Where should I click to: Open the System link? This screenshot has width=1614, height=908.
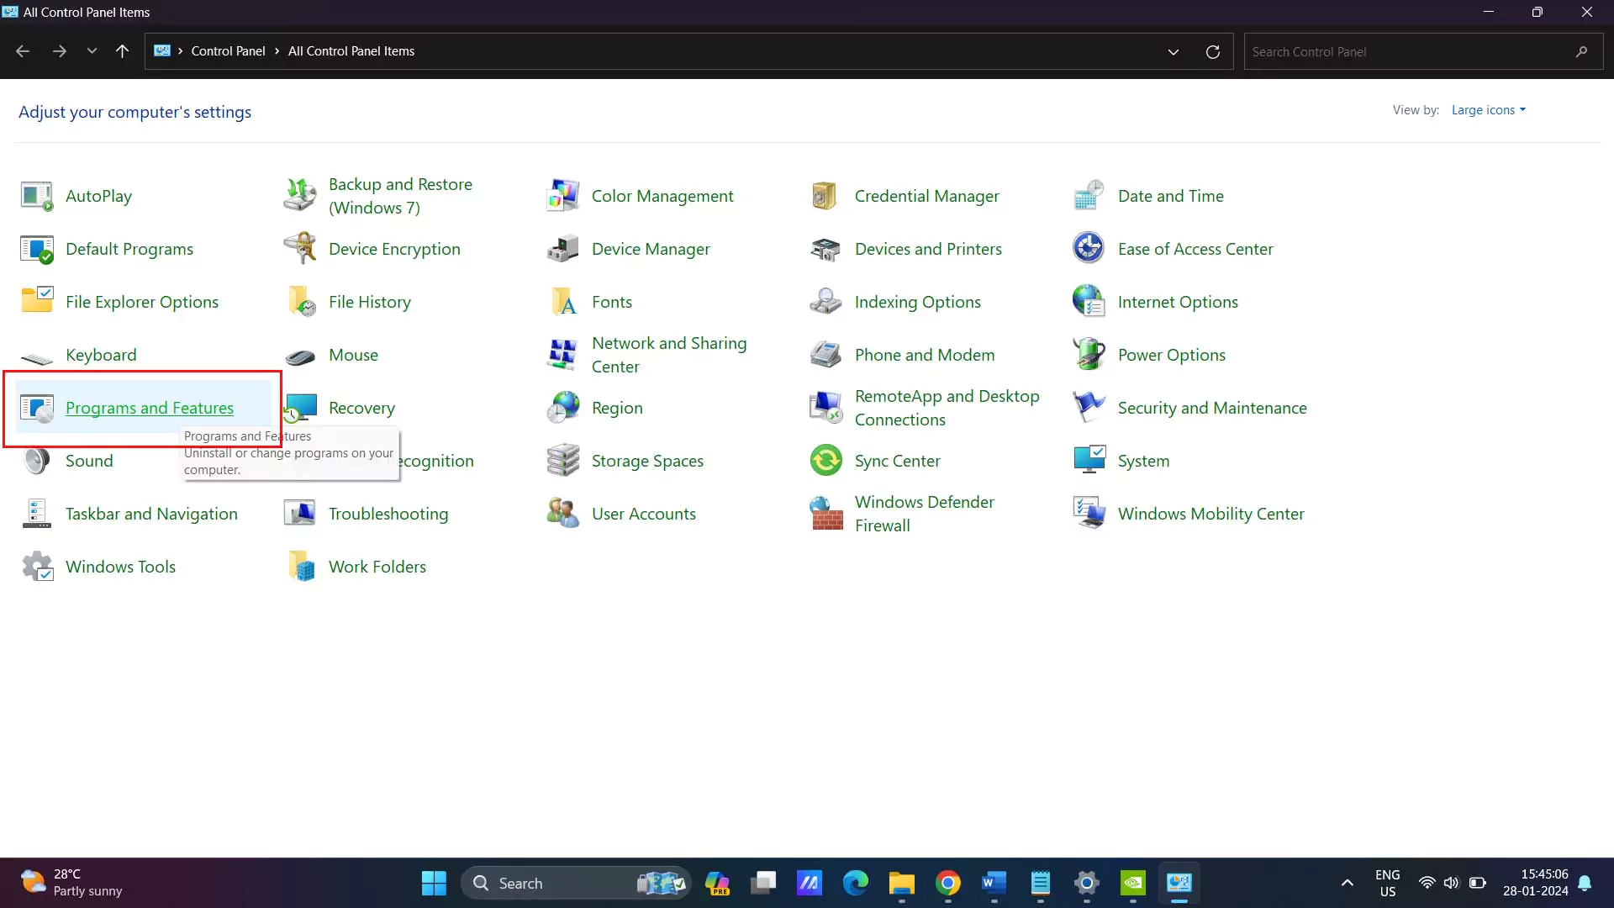pyautogui.click(x=1143, y=461)
